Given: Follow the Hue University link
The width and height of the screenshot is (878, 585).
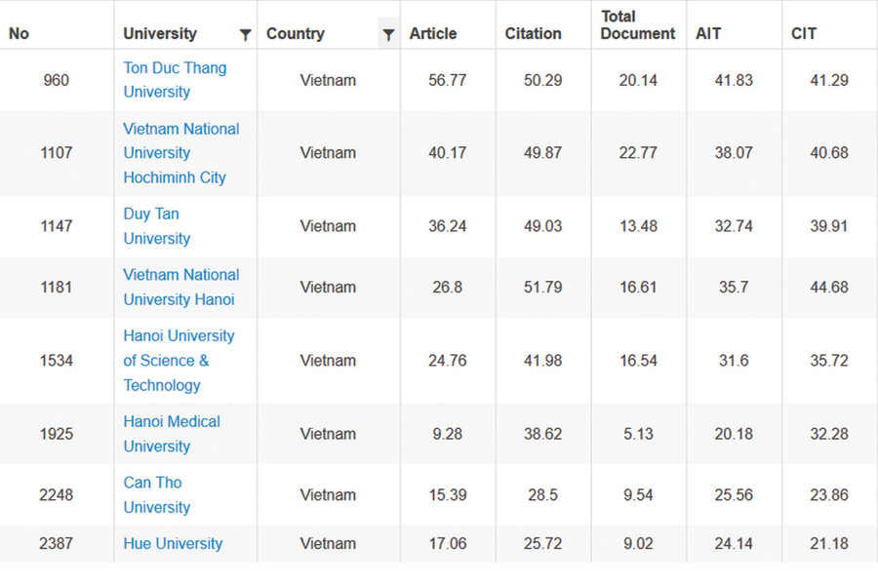Looking at the screenshot, I should click(x=173, y=544).
